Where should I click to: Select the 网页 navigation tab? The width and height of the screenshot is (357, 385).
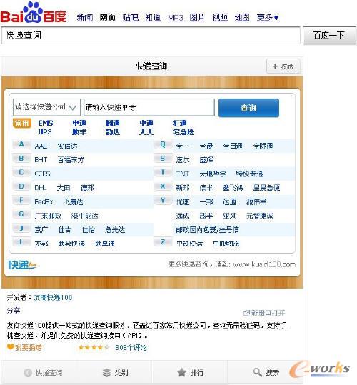coord(108,17)
